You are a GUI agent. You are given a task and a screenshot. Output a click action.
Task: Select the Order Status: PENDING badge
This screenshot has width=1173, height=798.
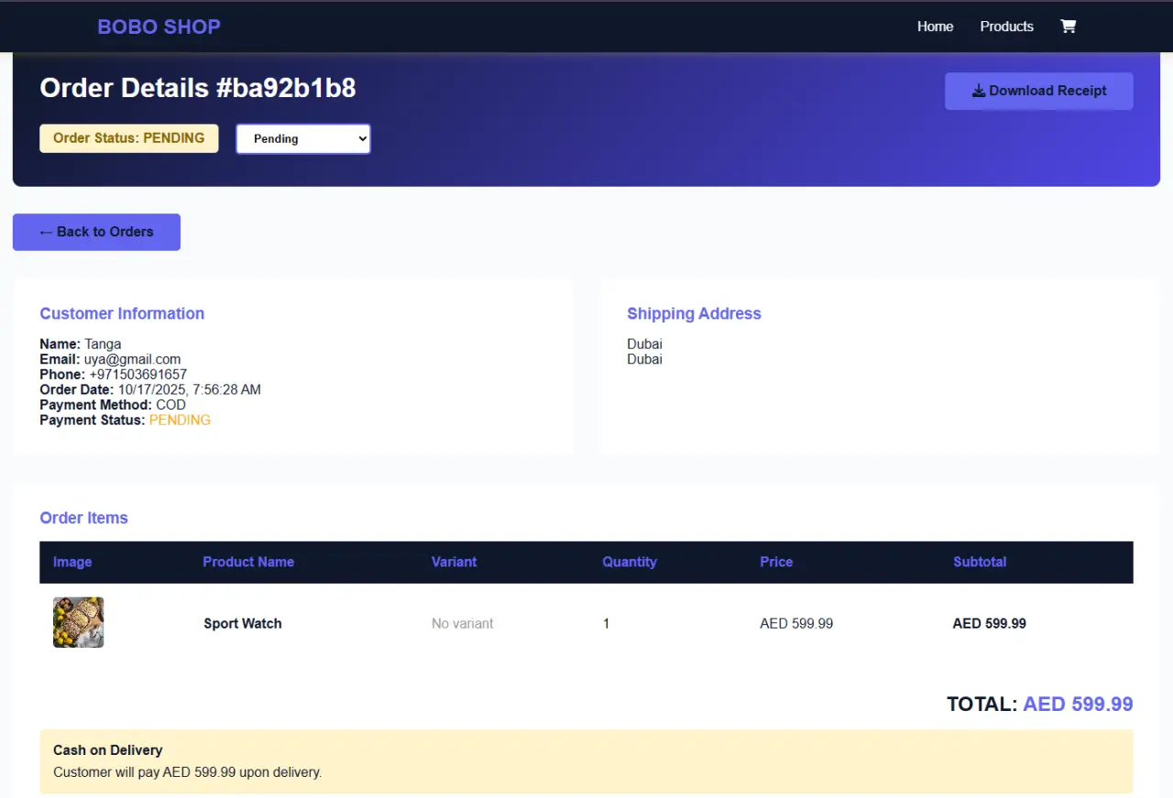129,138
